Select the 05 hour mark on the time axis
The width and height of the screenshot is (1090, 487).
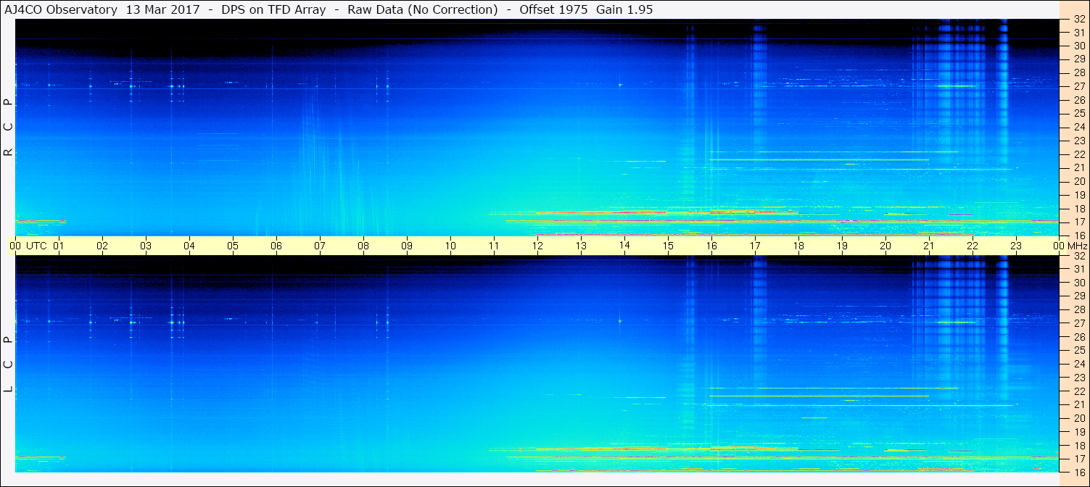click(x=233, y=246)
